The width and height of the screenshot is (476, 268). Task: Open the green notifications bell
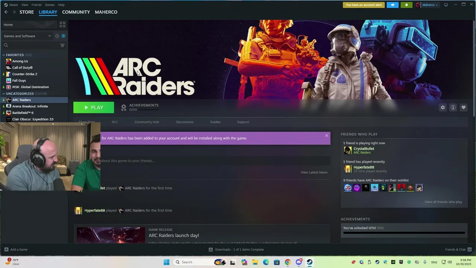click(406, 5)
